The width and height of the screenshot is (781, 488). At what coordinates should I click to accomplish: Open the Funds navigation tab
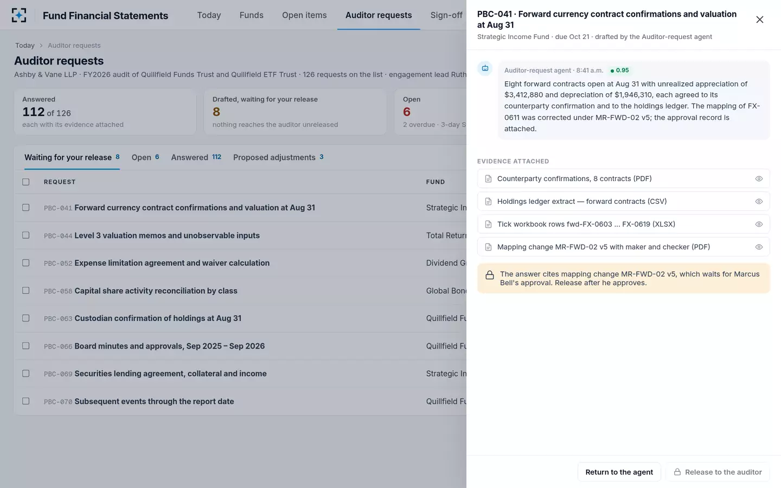(252, 15)
